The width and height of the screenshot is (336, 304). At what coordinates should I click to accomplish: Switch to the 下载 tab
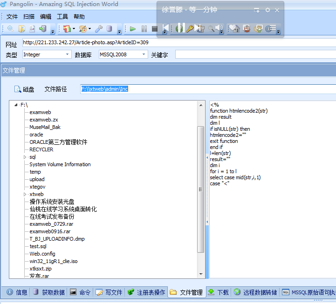(219, 292)
